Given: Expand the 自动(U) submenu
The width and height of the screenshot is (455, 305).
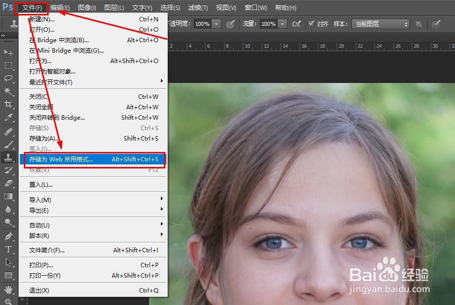Looking at the screenshot, I should point(93,225).
